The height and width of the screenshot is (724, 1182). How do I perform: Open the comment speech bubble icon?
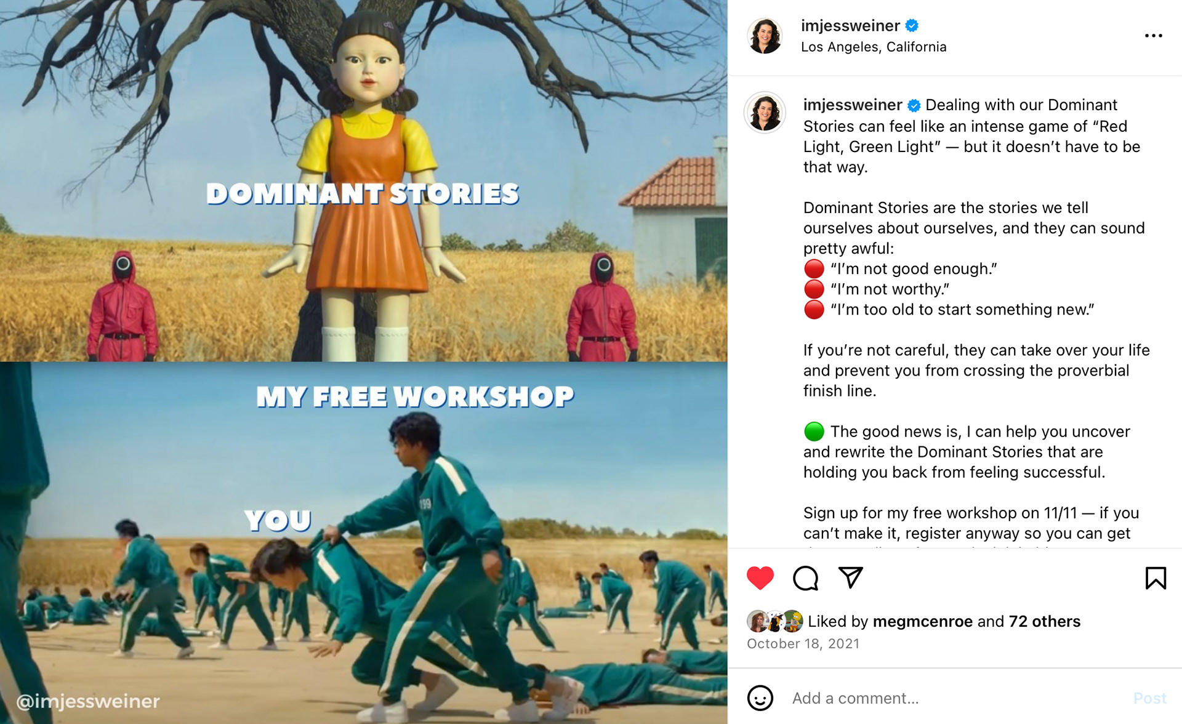click(x=805, y=578)
